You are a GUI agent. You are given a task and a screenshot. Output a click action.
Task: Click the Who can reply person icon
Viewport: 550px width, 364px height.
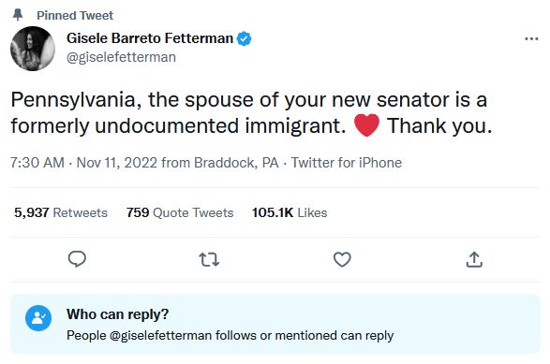38,318
